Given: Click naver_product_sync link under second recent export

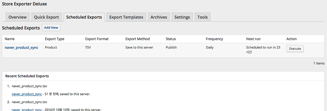Looking at the screenshot, I should click(x=27, y=109).
